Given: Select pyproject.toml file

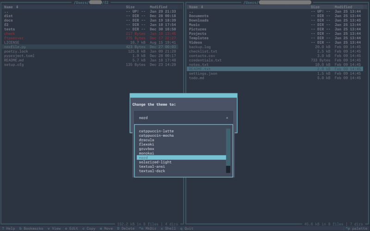Looking at the screenshot, I should (90, 56).
